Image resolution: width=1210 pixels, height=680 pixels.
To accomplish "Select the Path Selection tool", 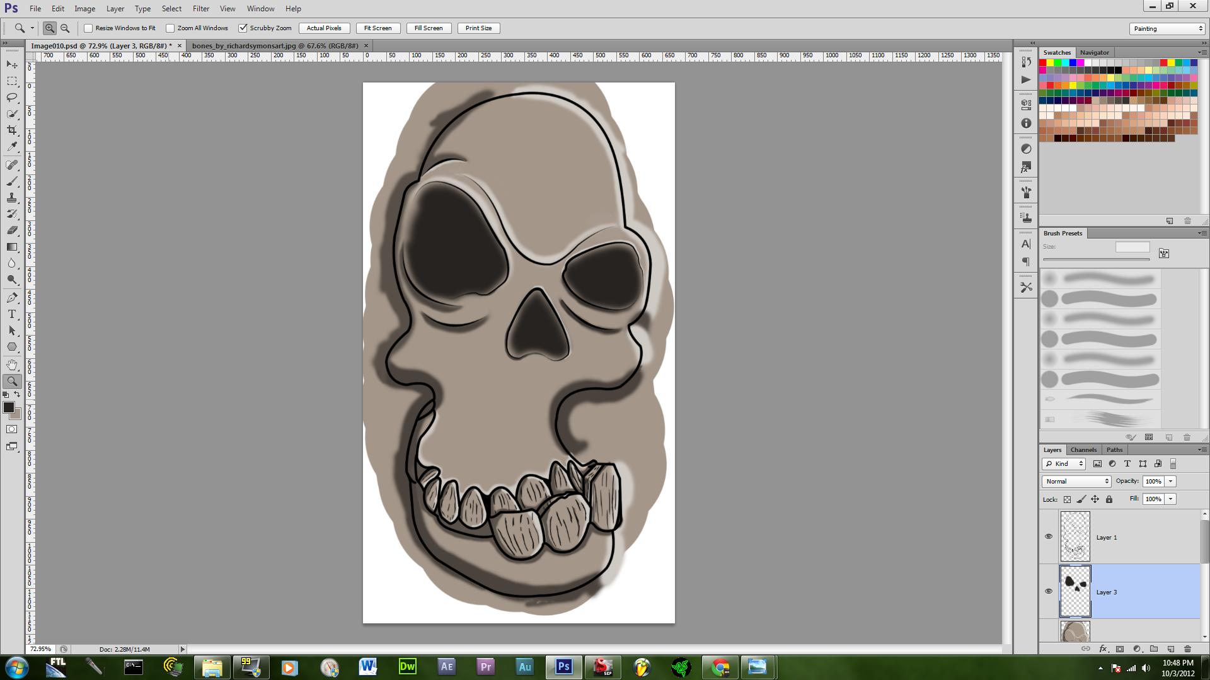I will click(12, 331).
